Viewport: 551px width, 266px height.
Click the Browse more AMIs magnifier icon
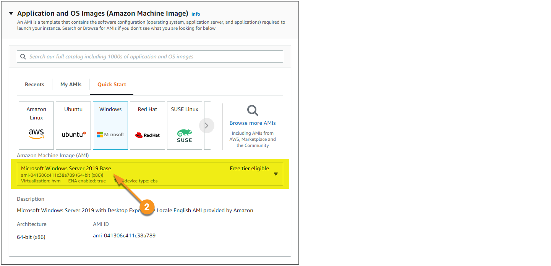(x=253, y=111)
